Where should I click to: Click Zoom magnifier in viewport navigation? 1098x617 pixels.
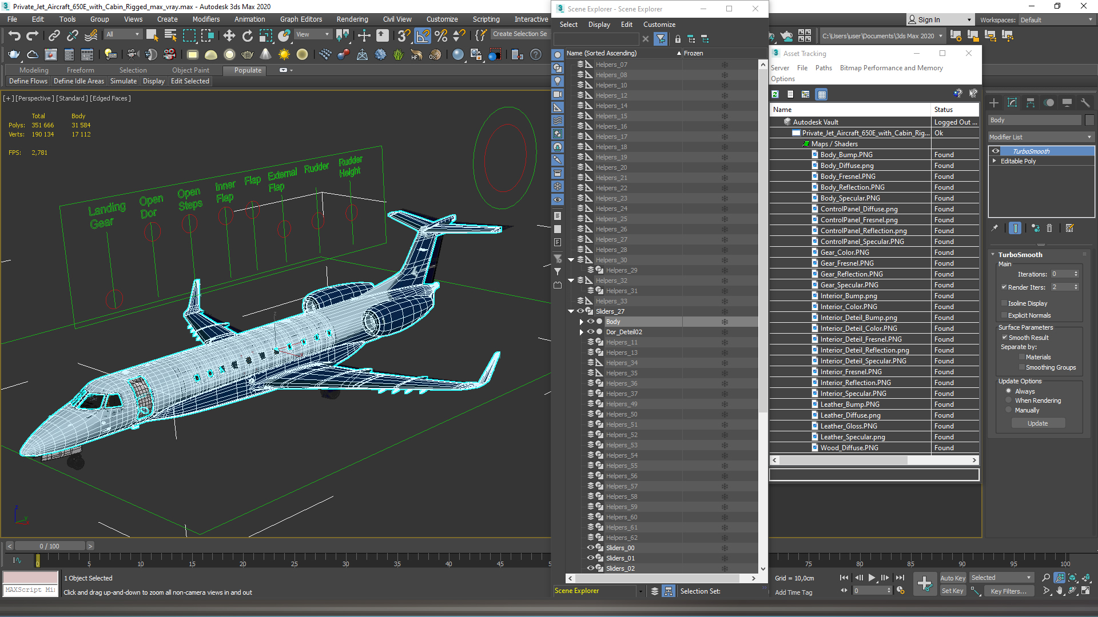click(1046, 578)
